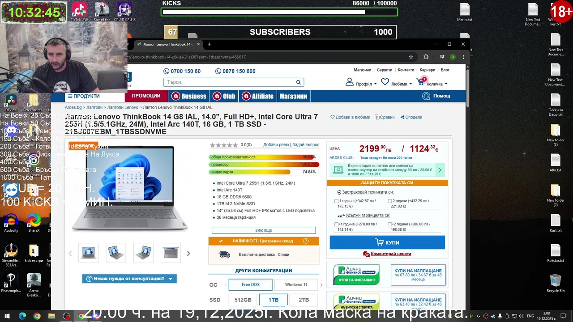Click the search magnifier icon
Viewport: 573px width, 322px height.
click(298, 82)
